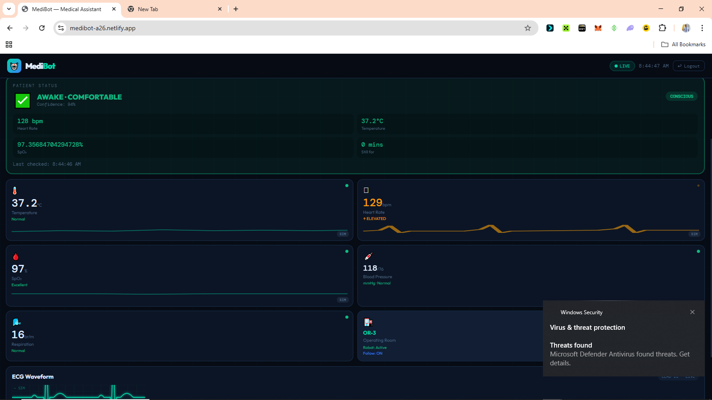Open the MetaMask fox extension
The height and width of the screenshot is (400, 712).
coord(598,28)
